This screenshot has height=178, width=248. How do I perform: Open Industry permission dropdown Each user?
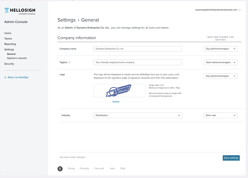tap(220, 115)
